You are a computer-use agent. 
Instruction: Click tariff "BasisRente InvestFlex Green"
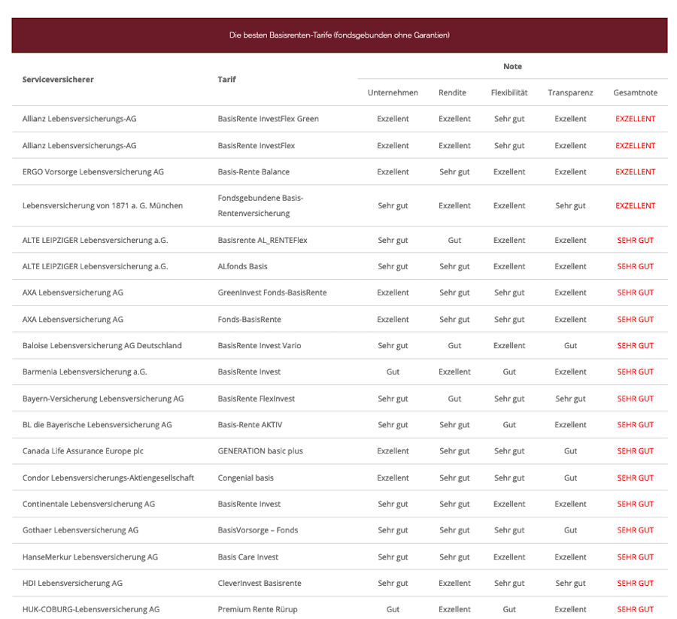[x=268, y=119]
